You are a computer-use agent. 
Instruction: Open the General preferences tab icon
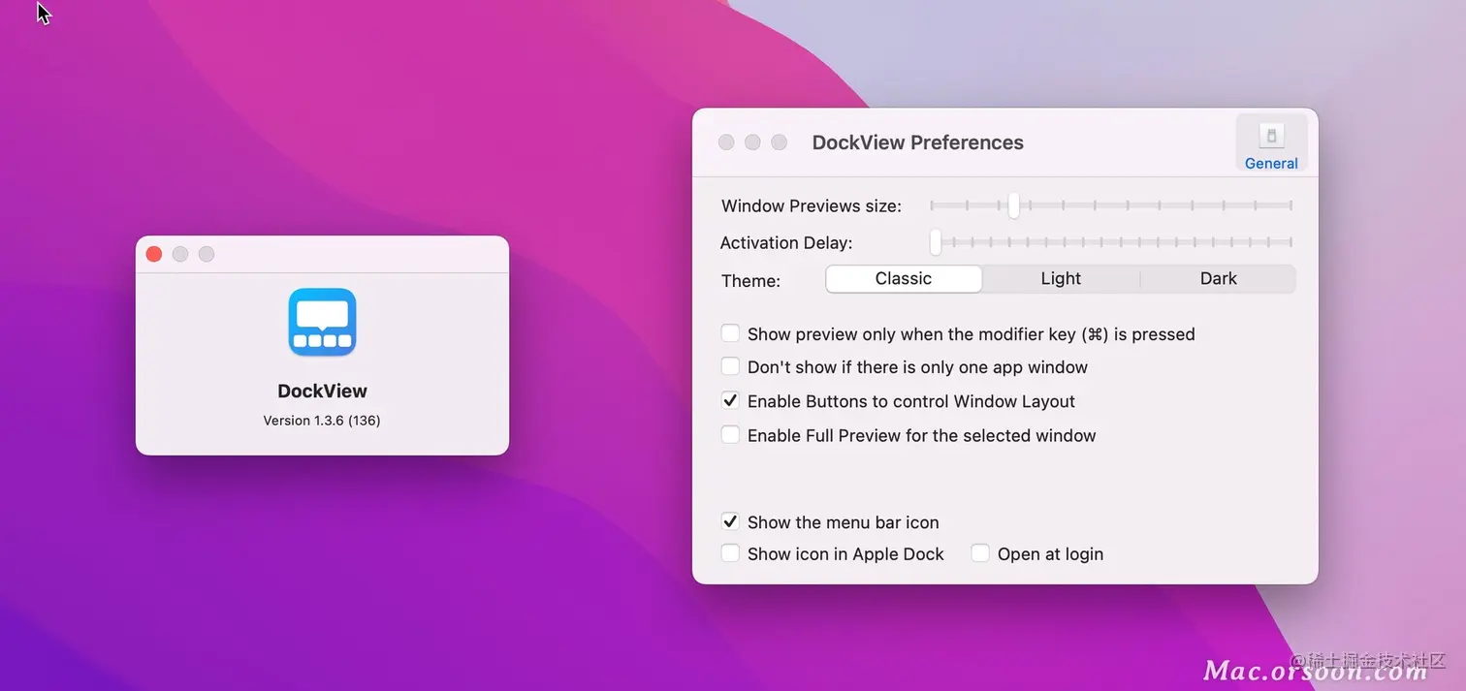pos(1271,143)
